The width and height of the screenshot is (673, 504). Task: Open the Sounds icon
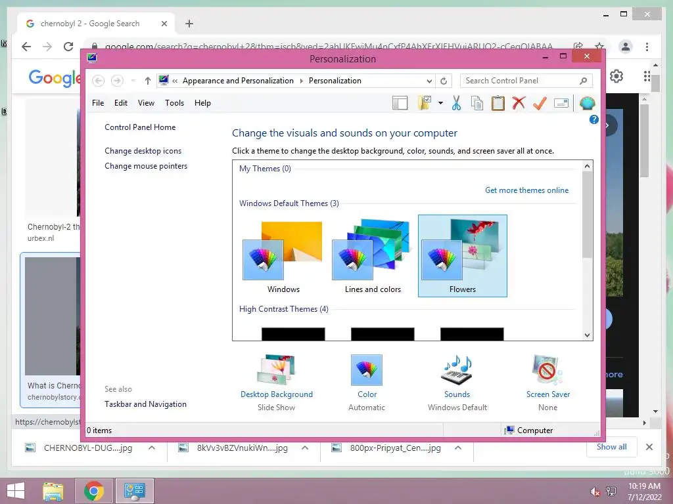click(x=457, y=370)
